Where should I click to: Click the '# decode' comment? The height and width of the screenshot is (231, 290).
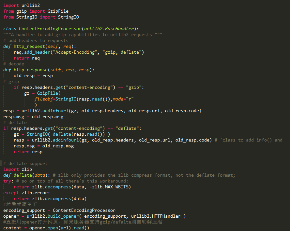(14, 64)
